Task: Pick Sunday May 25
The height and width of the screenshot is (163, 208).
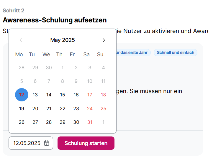Action: click(x=103, y=108)
